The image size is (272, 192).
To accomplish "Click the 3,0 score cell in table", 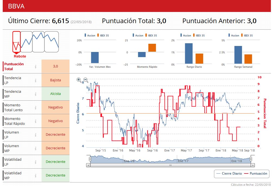I will [55, 66].
